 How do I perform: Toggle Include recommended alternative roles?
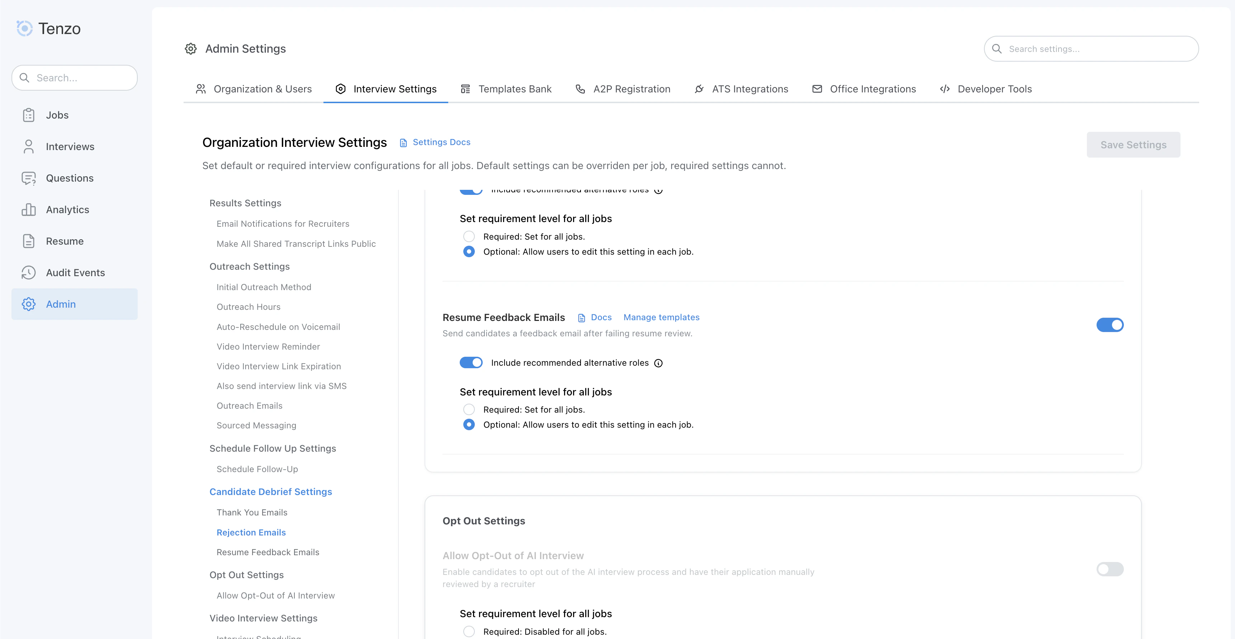(x=471, y=362)
